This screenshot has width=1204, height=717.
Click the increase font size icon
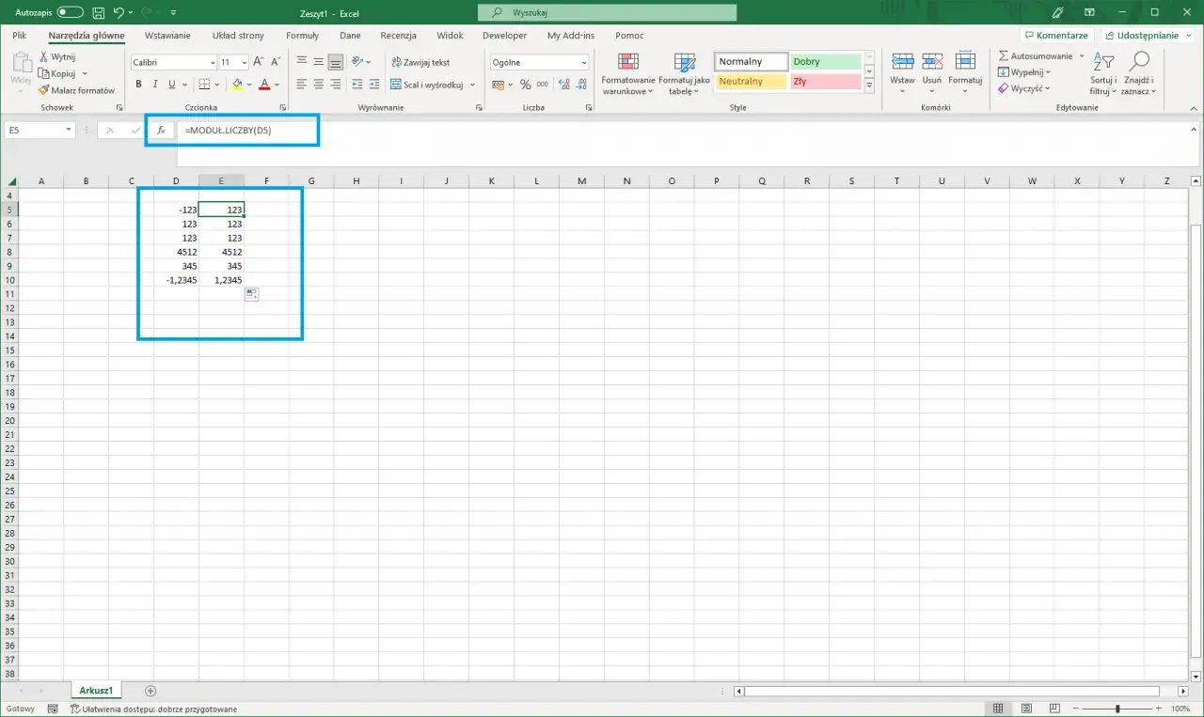(x=259, y=62)
